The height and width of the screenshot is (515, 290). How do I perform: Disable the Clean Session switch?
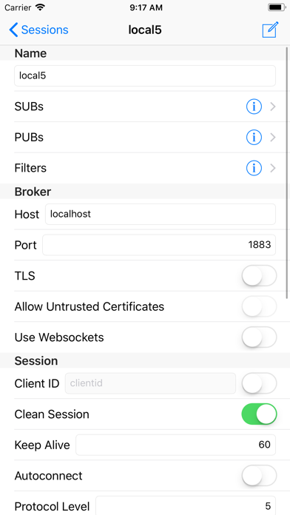259,414
